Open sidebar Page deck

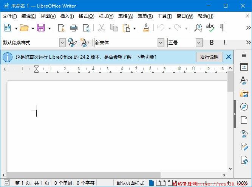(x=244, y=120)
